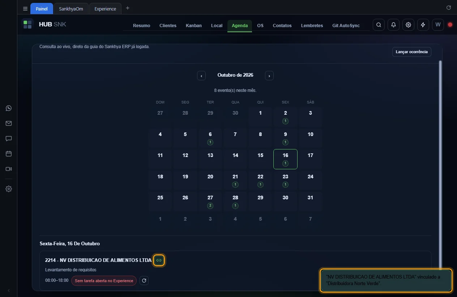Select the highlighted day 16
Screen dimensions: 457x297
285,159
